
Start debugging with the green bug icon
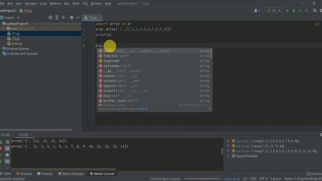click(294, 11)
